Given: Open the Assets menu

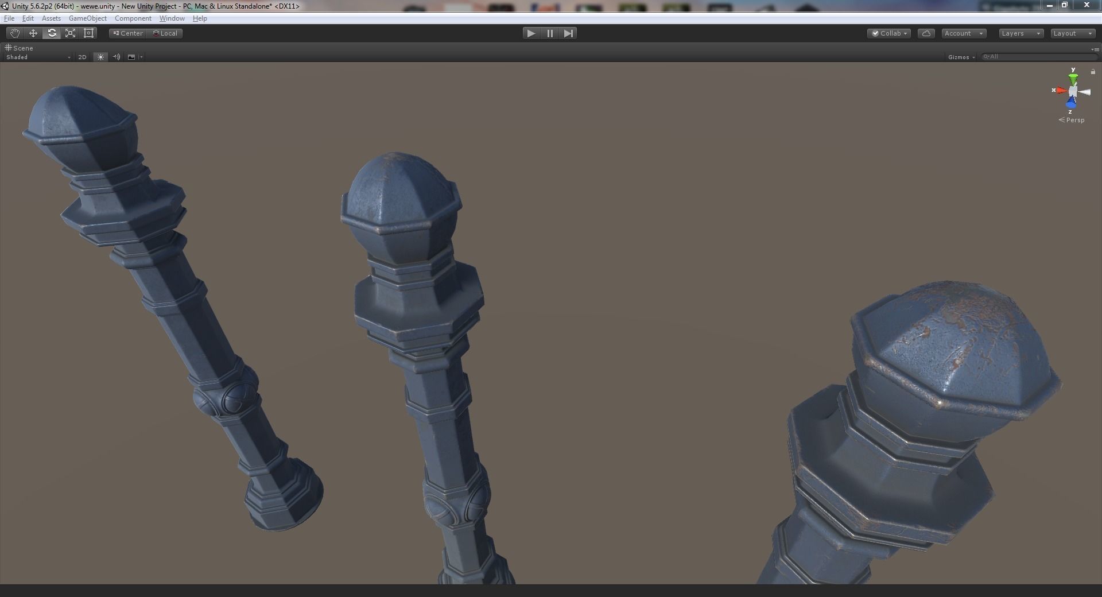Looking at the screenshot, I should pyautogui.click(x=51, y=18).
